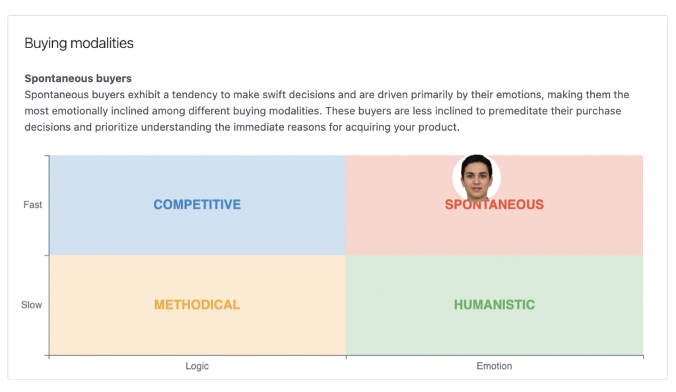Select the SPONTANEOUS quadrant label
Screen dimensions: 676x392
(494, 205)
